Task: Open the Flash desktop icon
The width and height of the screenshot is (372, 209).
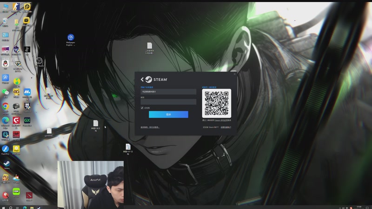Action: pos(5,150)
